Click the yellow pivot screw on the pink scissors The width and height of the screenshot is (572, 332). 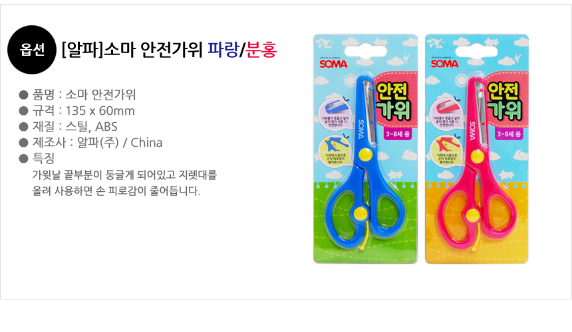tap(477, 157)
